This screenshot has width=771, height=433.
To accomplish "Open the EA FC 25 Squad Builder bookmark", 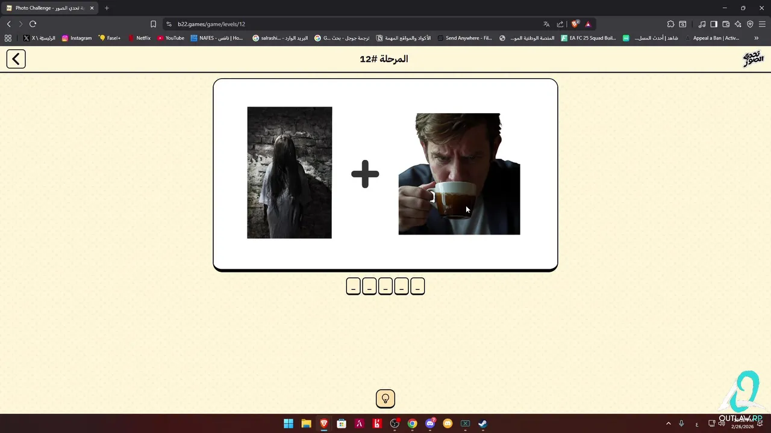I will coord(588,38).
